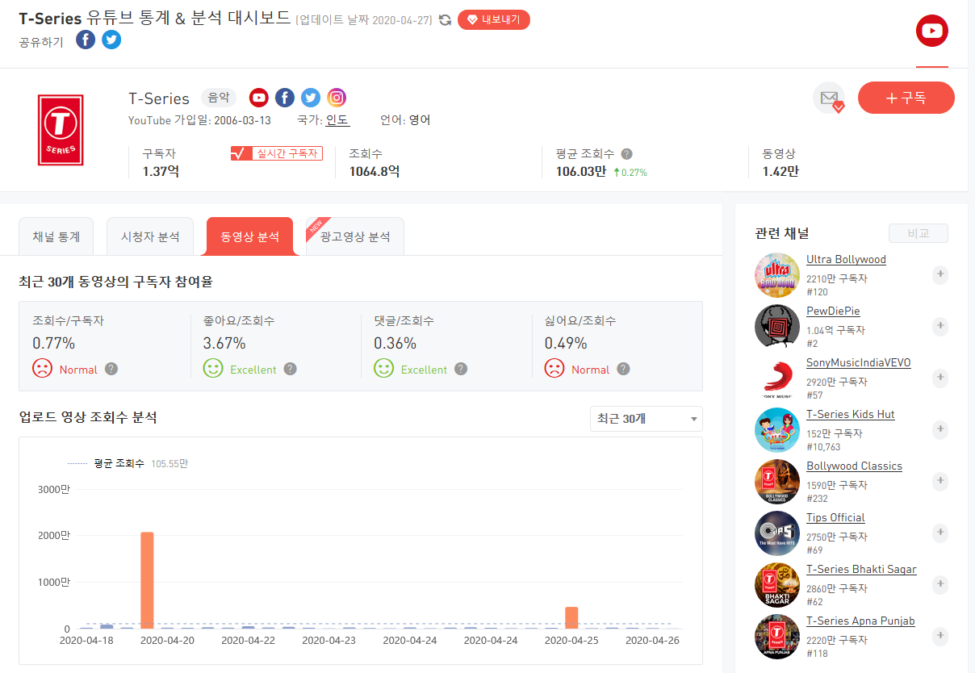Click the 내보내기 export button
The width and height of the screenshot is (975, 673).
pyautogui.click(x=494, y=20)
